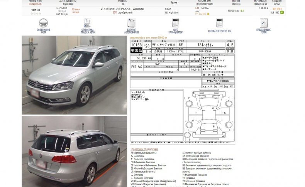Open the Автокалькулятор АТБ calculator icon
This screenshot has height=187, width=305.
tap(219, 23)
